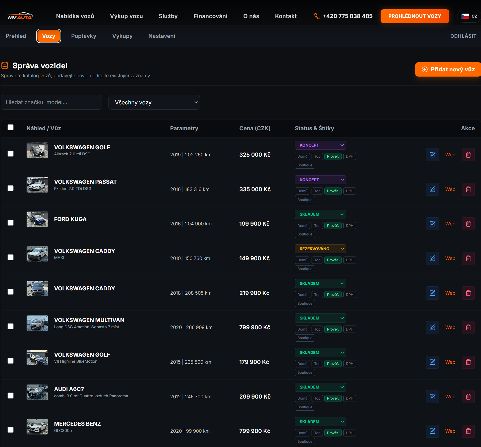Delete the Ford Kuga vehicle
Image resolution: width=481 pixels, height=447 pixels.
click(468, 224)
